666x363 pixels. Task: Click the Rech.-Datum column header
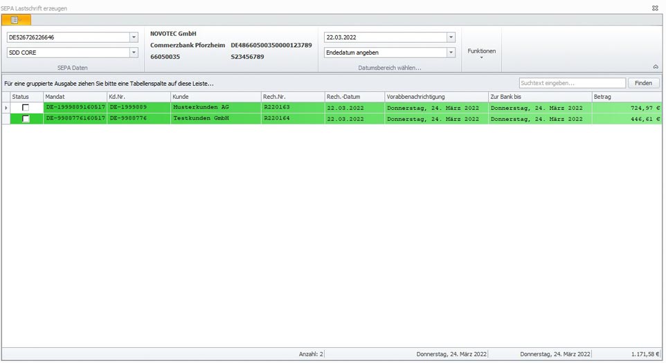click(353, 97)
